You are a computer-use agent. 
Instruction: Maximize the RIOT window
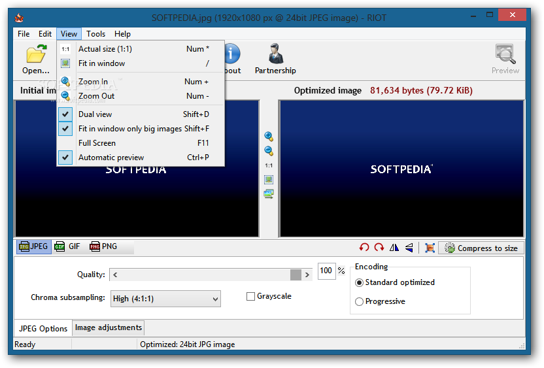point(490,14)
